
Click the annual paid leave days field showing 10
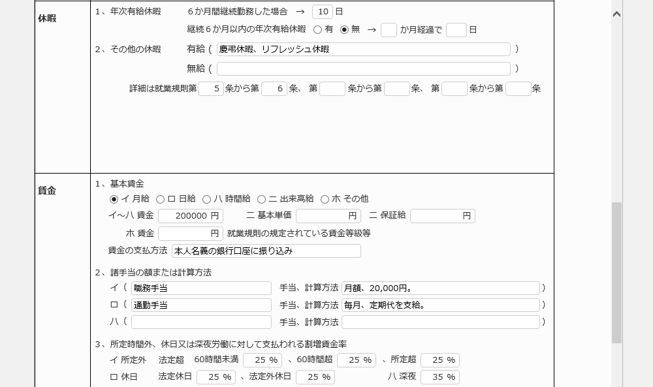[323, 12]
